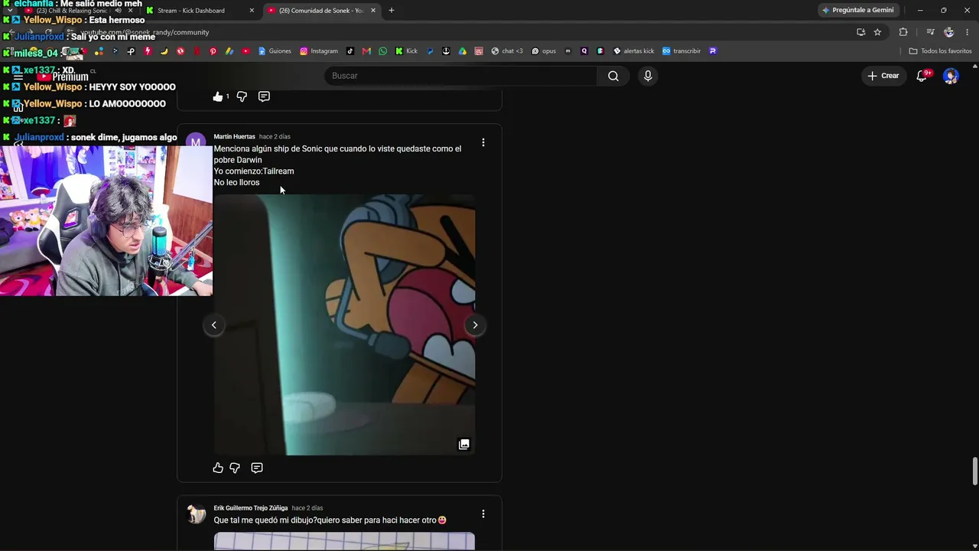Close the Stream - Kick Dashboard tab

point(252,11)
